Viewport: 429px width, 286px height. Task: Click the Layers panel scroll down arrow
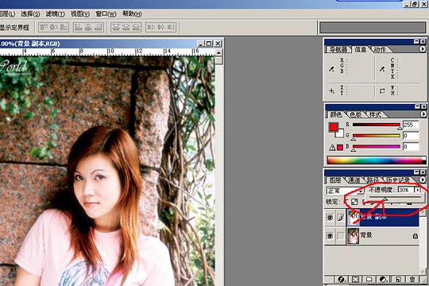pos(423,272)
